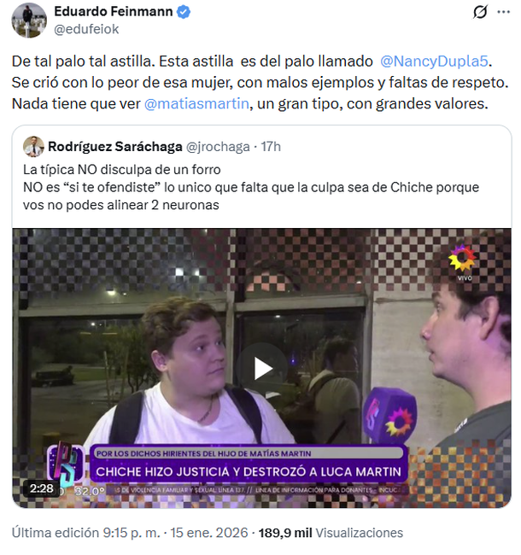The width and height of the screenshot is (521, 555).
Task: Open the three-dot more options menu
Action: coord(503,12)
